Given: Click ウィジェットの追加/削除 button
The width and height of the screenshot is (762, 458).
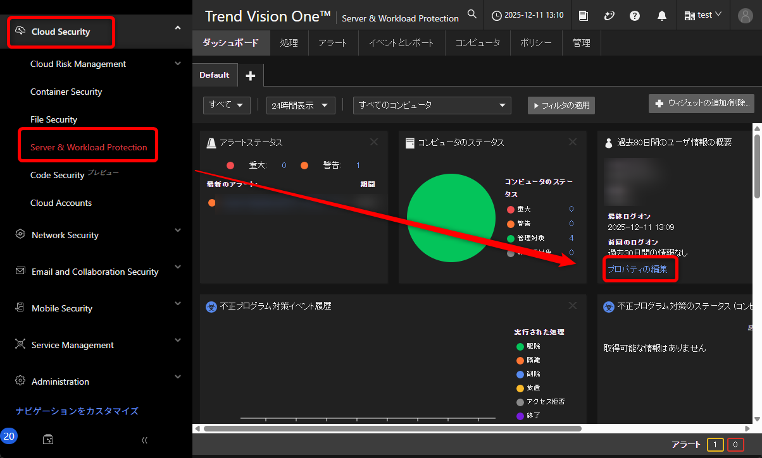Looking at the screenshot, I should pos(701,103).
